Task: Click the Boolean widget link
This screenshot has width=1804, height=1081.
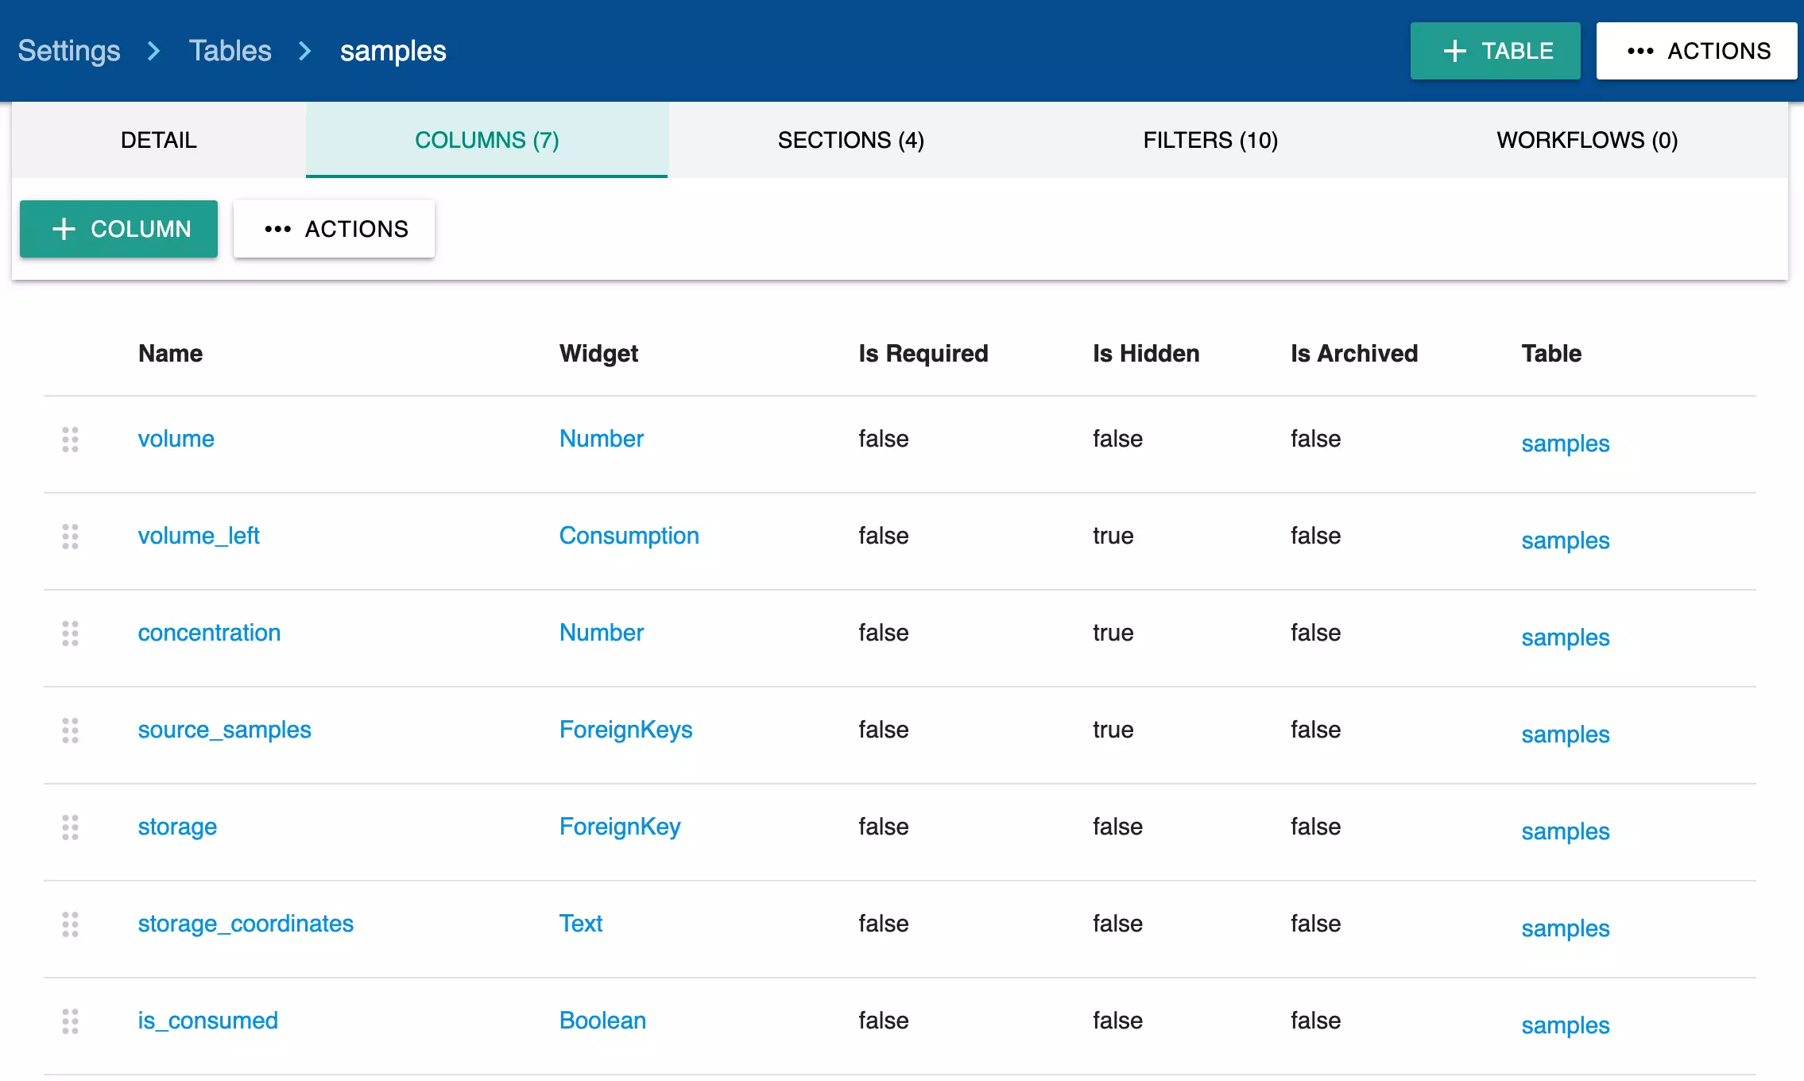Action: 603,1021
